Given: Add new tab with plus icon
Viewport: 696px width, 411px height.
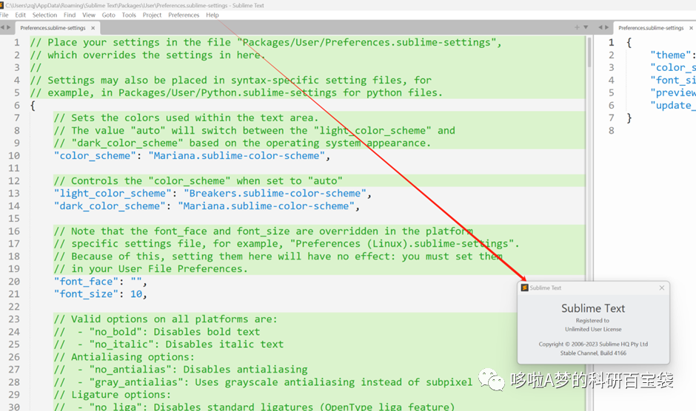Looking at the screenshot, I should 577,27.
